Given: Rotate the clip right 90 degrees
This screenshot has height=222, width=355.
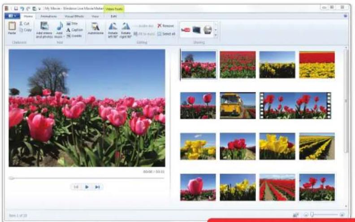Looking at the screenshot, I should [126, 30].
